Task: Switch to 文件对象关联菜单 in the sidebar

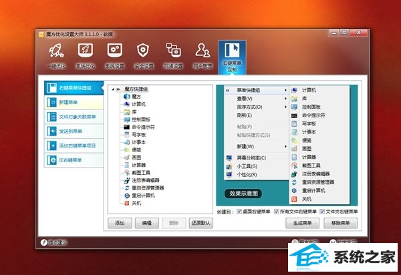Action: (x=74, y=117)
